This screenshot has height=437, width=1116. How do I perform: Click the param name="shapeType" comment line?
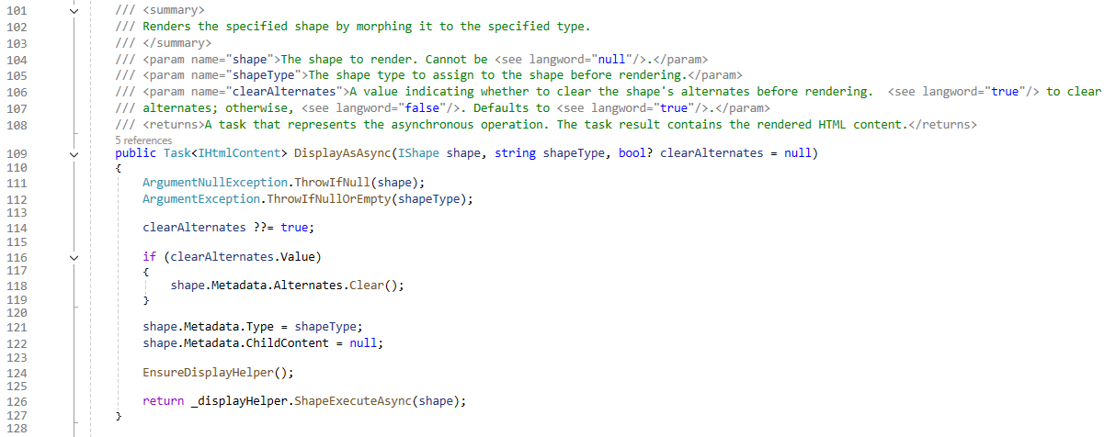429,75
